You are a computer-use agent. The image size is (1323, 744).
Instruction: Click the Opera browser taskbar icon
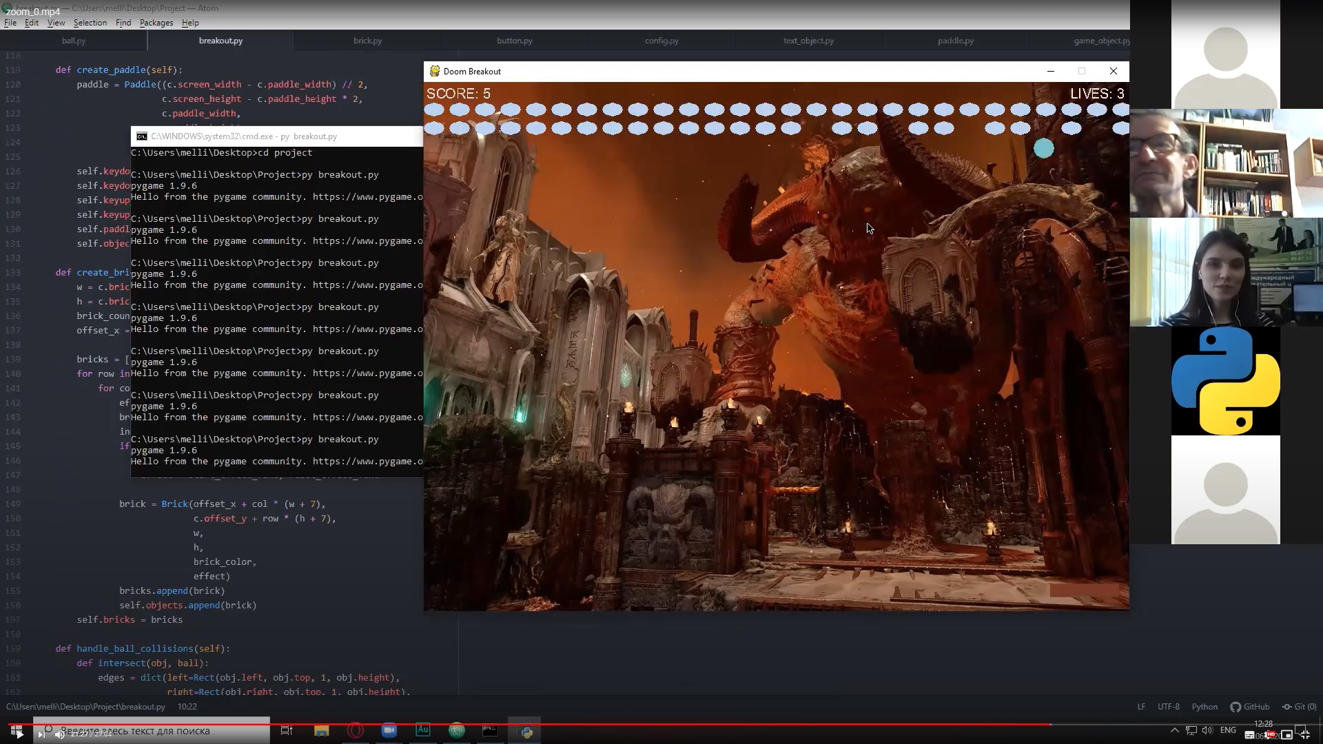356,731
